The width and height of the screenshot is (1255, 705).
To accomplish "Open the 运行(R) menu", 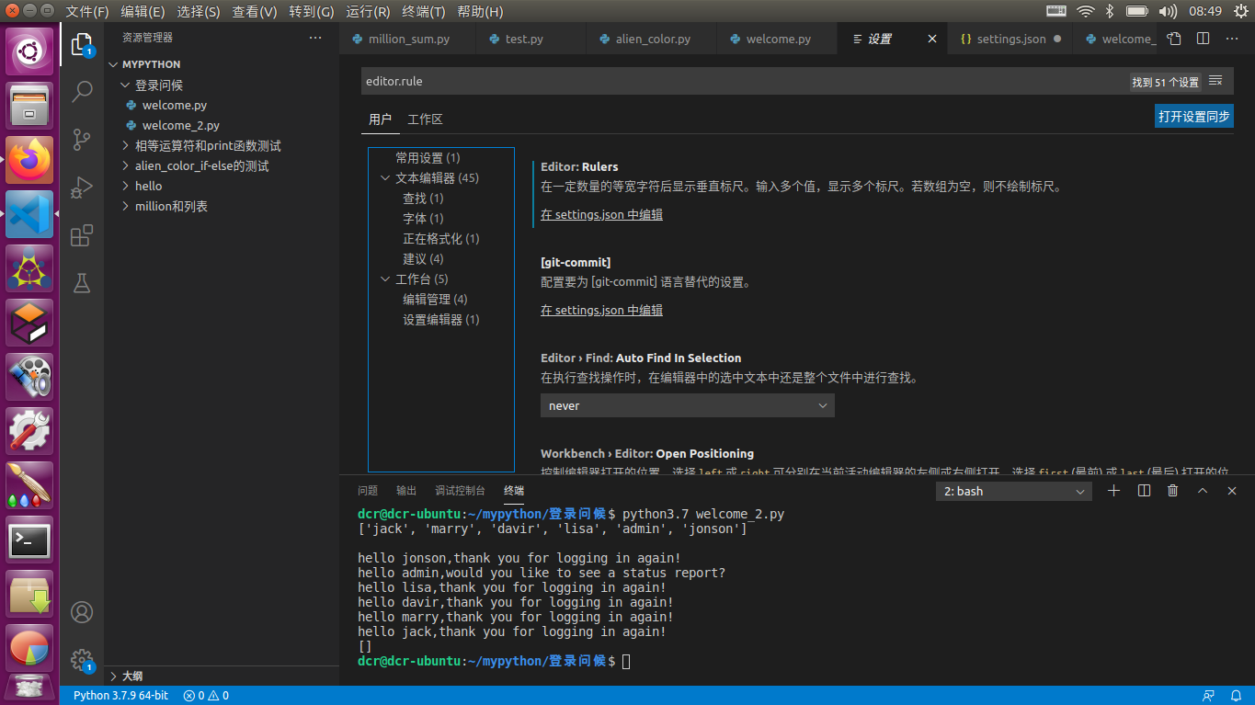I will pos(367,11).
